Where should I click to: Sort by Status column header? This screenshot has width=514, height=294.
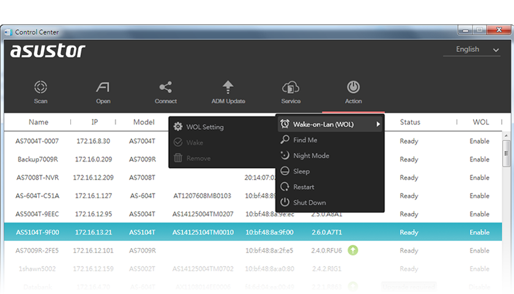pos(410,122)
